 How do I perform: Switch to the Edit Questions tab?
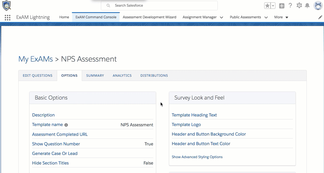pos(38,76)
